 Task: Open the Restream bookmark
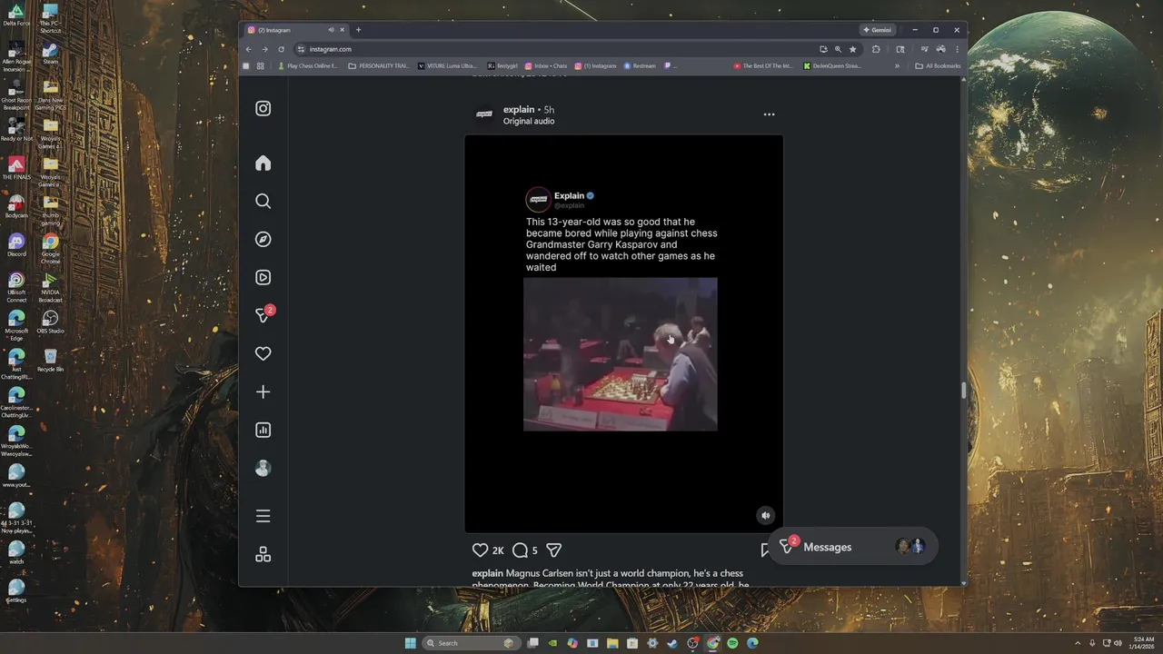coord(640,66)
